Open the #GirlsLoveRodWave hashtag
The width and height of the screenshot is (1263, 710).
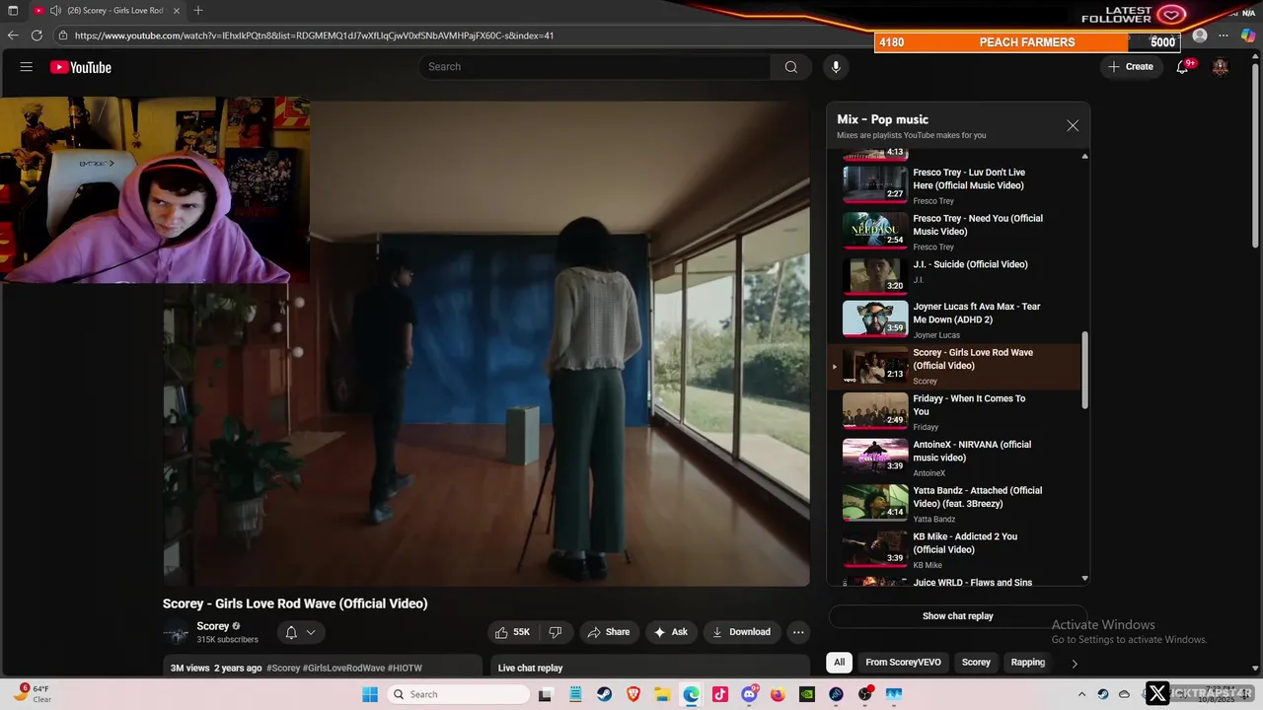343,669
